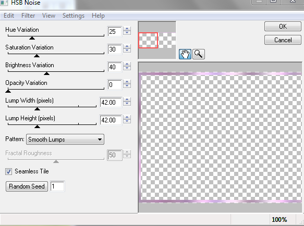Decrease Saturation Variation with down arrow
The image size is (304, 226).
[127, 51]
